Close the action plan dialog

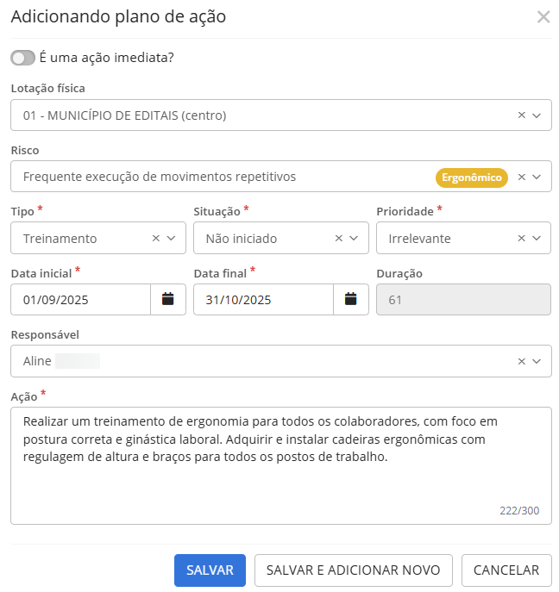pos(543,17)
